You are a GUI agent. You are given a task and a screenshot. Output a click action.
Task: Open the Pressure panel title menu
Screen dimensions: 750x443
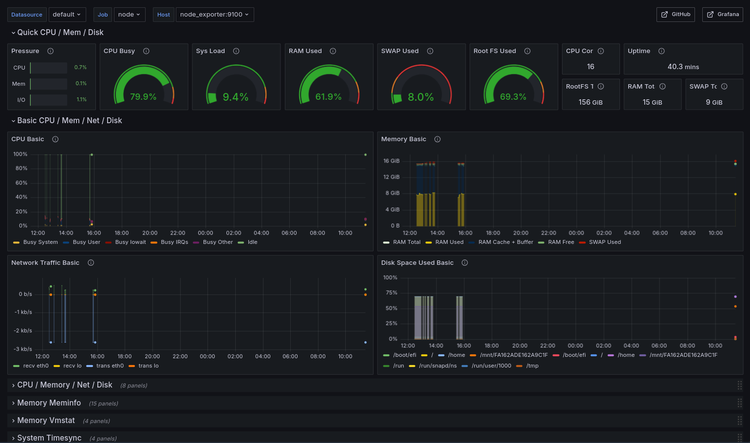coord(25,51)
